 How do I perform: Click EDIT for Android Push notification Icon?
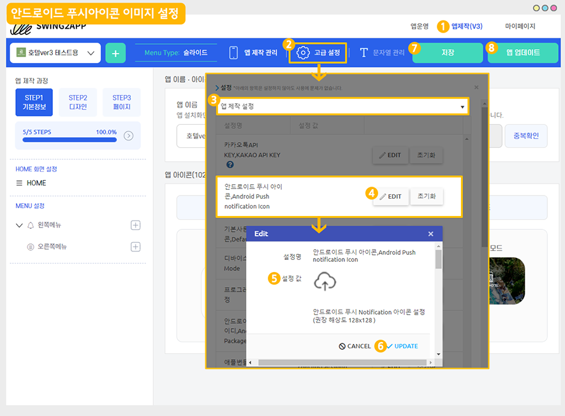tap(390, 196)
